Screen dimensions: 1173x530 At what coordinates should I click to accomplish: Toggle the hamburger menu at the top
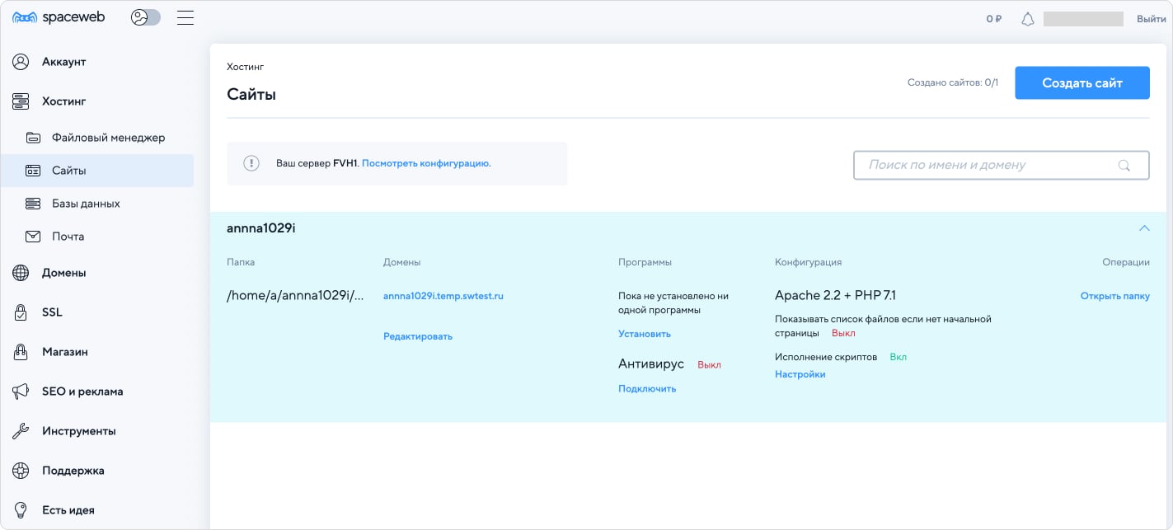(185, 16)
